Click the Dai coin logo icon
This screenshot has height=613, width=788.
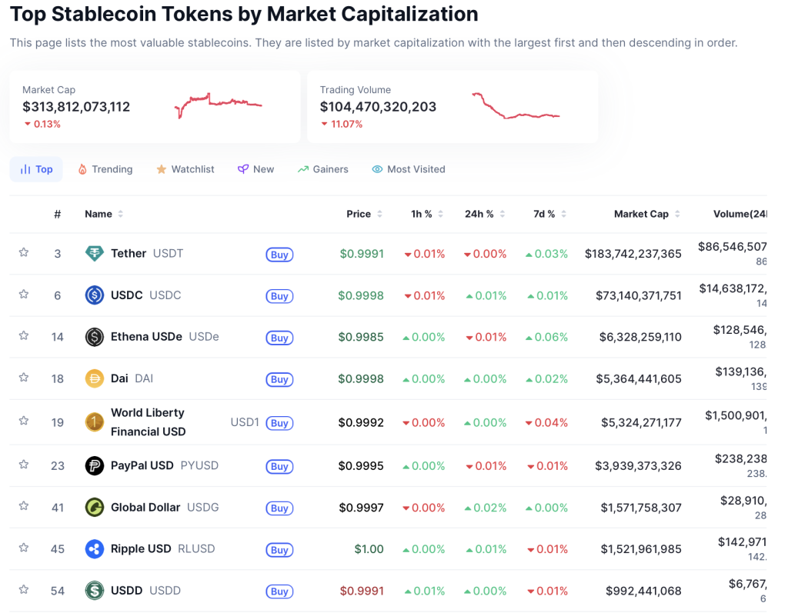94,378
